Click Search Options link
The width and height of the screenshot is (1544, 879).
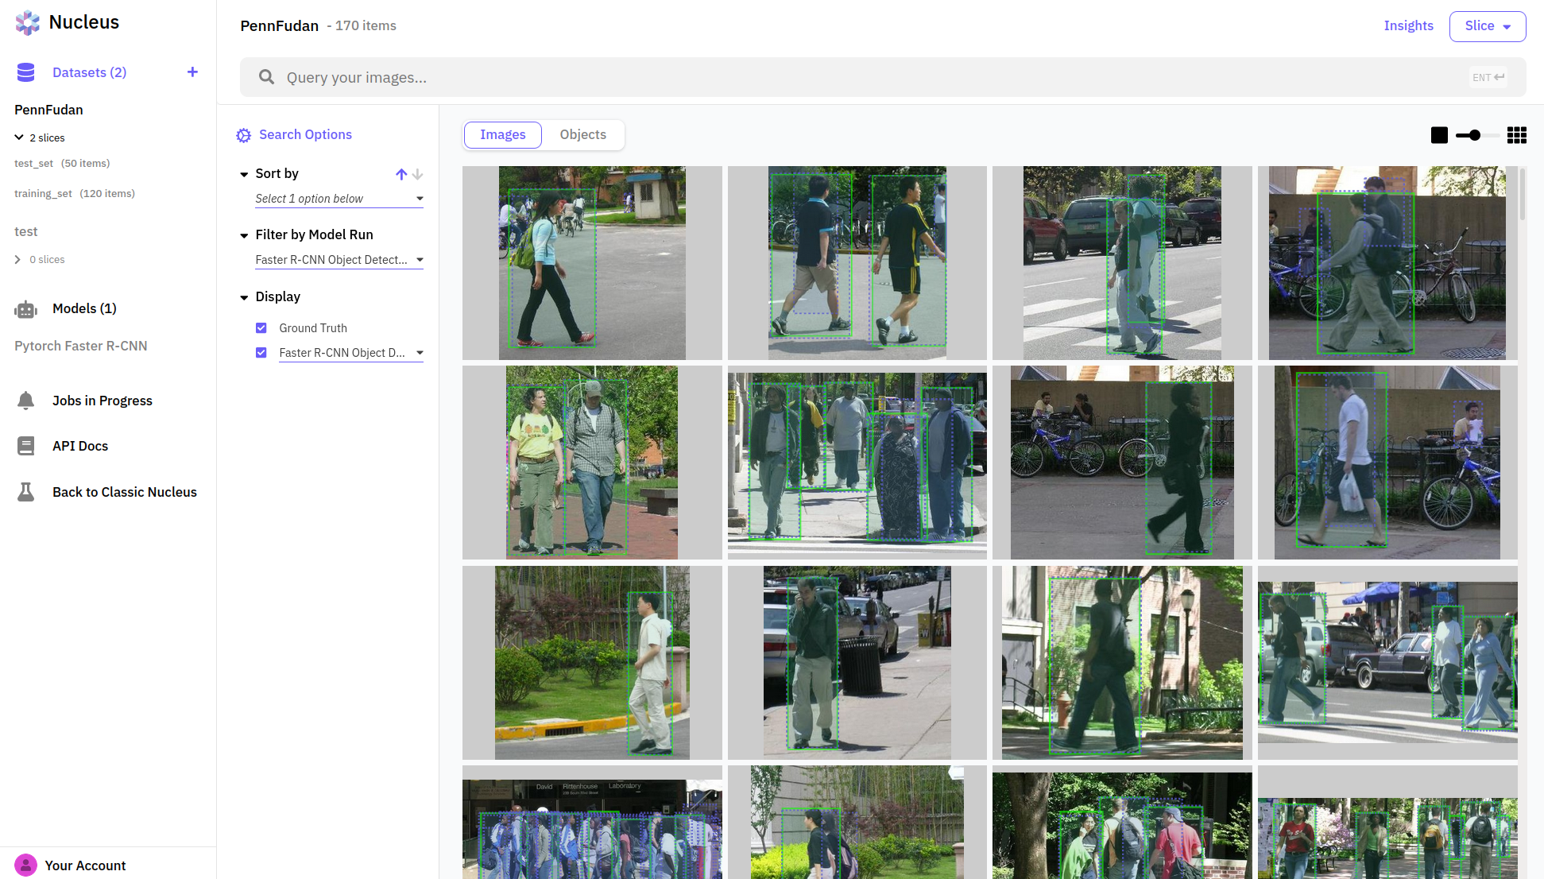pyautogui.click(x=305, y=134)
